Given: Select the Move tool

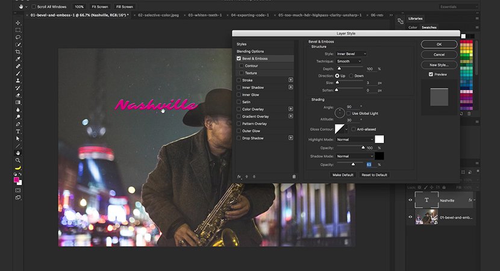Looking at the screenshot, I should click(18, 22).
